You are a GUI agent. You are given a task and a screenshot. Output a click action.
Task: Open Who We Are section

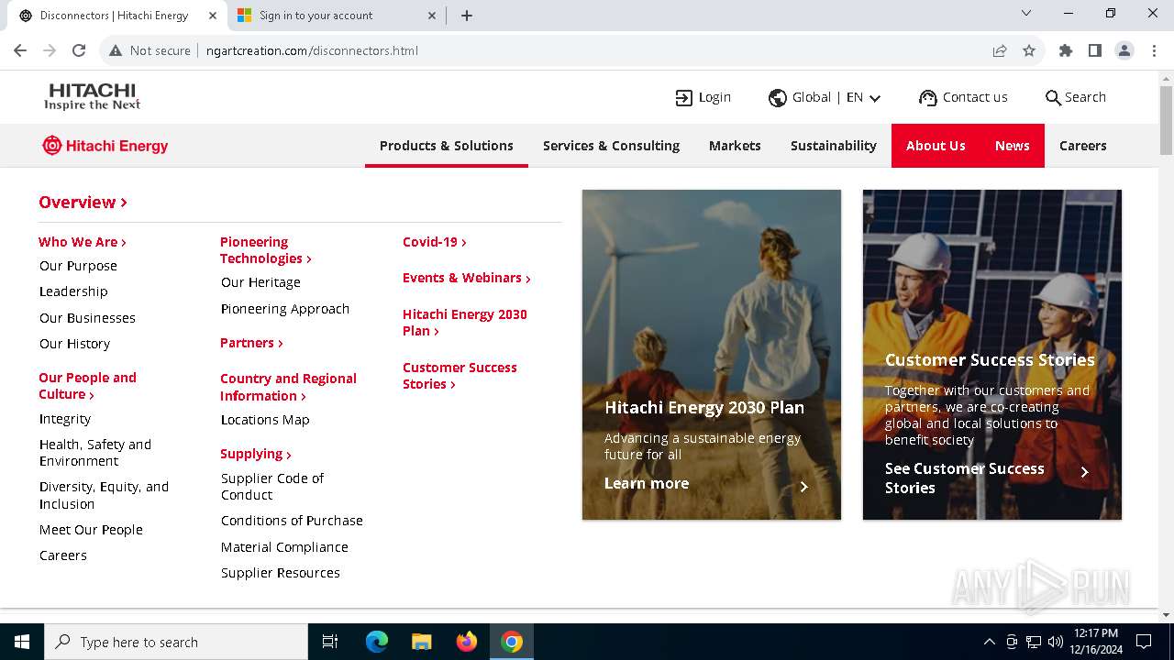83,242
